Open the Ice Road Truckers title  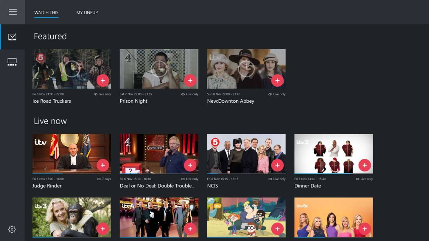click(52, 101)
